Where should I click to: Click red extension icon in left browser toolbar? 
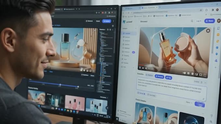[103, 13]
